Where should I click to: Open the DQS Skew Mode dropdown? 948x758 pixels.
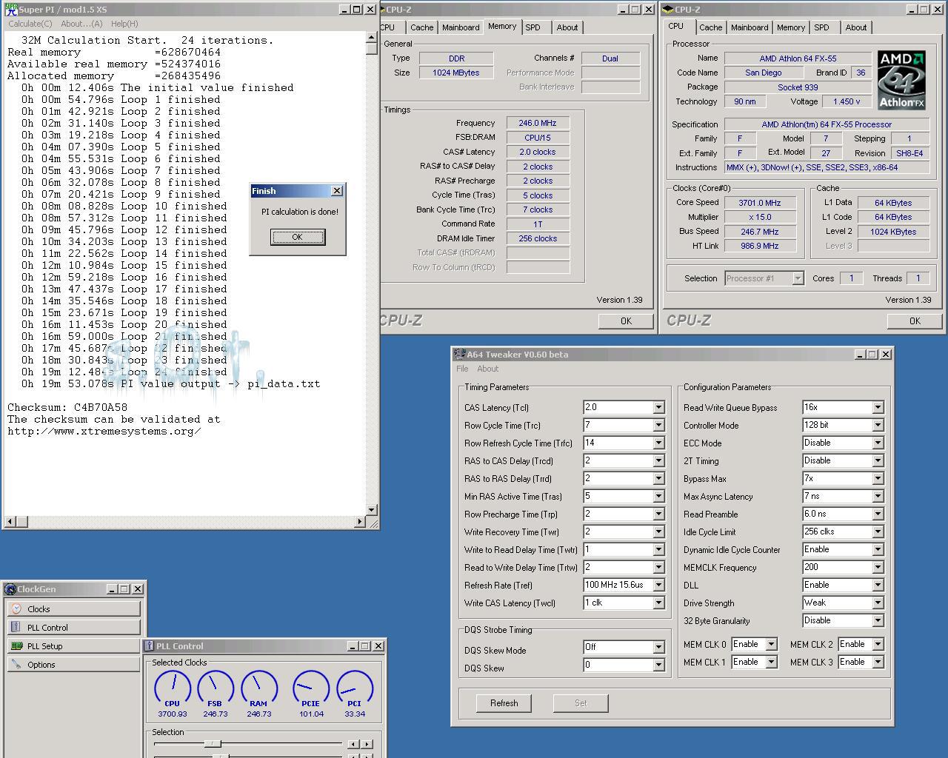coord(658,647)
